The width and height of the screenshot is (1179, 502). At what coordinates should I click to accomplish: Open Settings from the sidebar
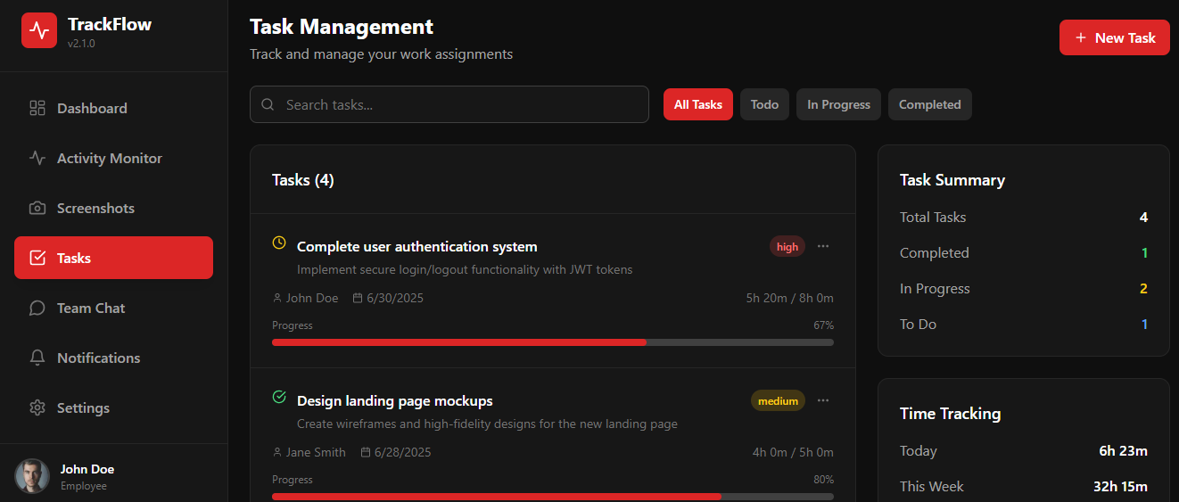(113, 407)
